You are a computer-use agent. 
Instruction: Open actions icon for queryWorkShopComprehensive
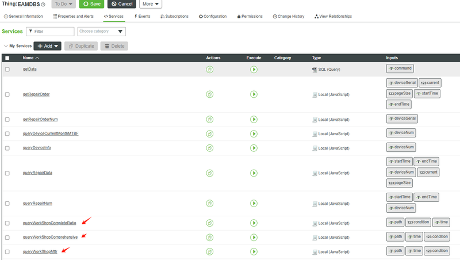click(x=209, y=238)
